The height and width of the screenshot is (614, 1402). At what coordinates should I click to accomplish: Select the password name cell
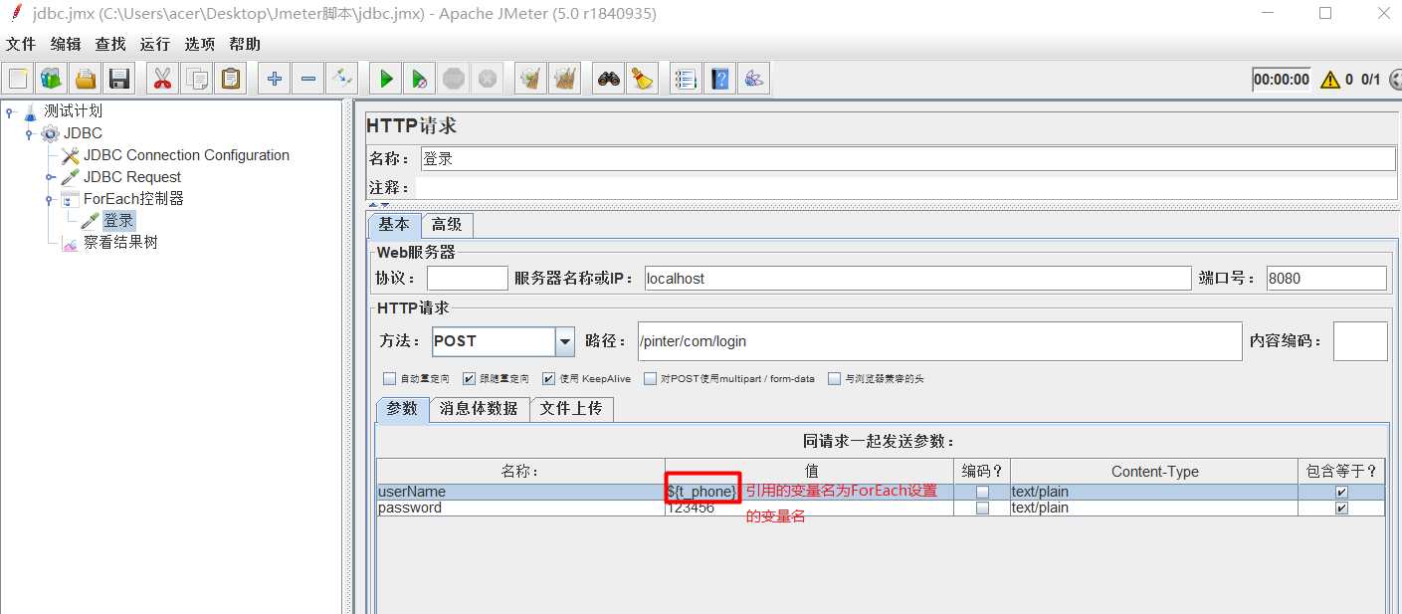pos(520,508)
